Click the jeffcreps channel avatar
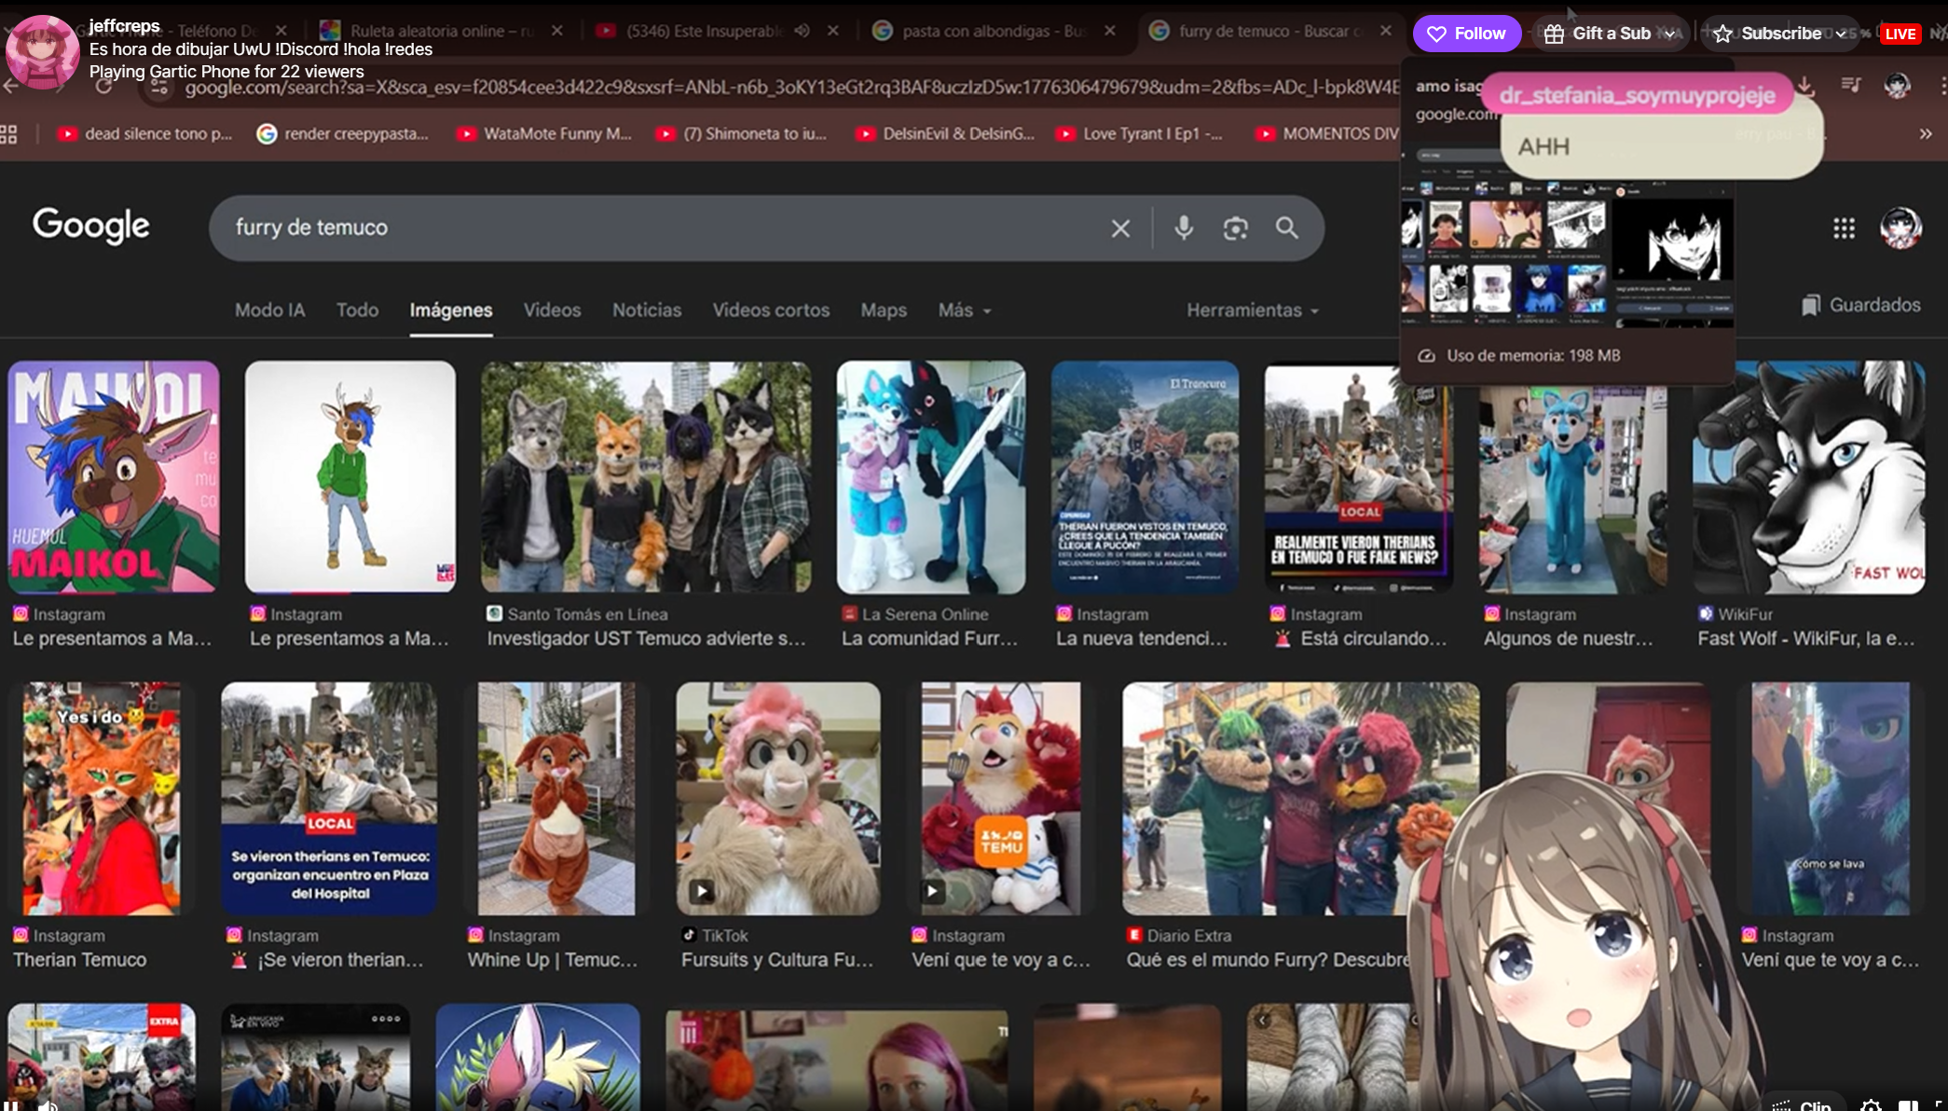The width and height of the screenshot is (1948, 1111). click(x=42, y=51)
